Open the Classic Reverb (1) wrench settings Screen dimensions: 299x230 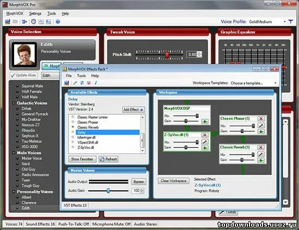[x=260, y=154]
